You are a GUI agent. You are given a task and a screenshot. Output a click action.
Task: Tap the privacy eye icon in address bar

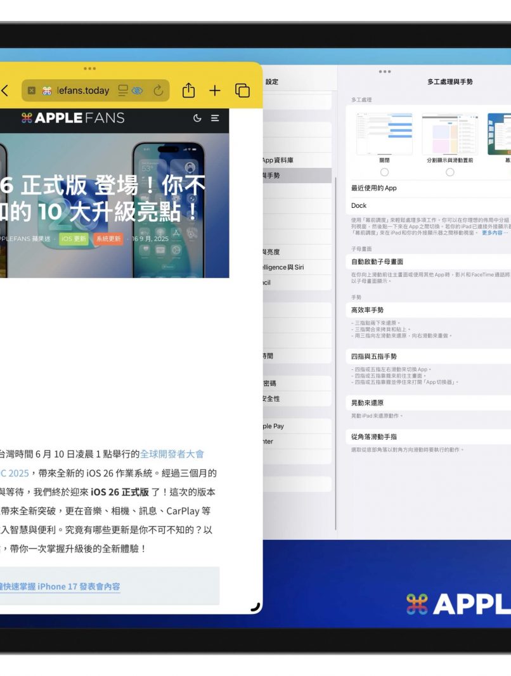pyautogui.click(x=137, y=91)
